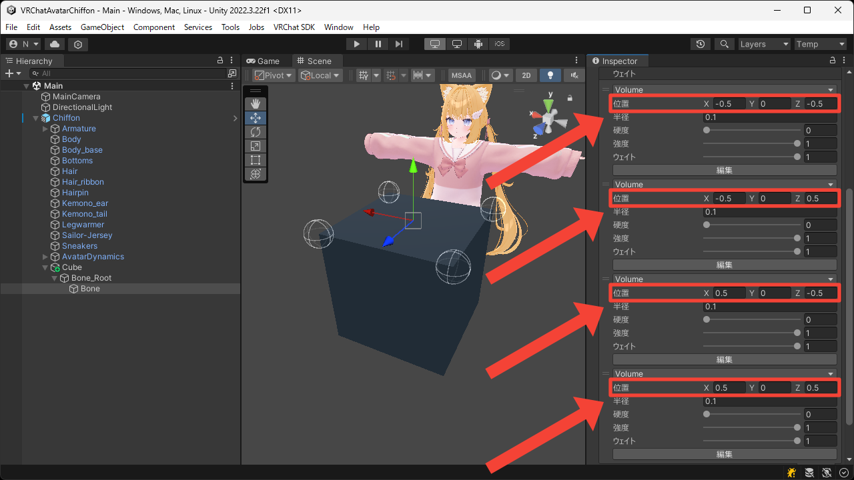Collapse the Chiffon hierarchy node
This screenshot has height=480, width=854.
[36, 118]
